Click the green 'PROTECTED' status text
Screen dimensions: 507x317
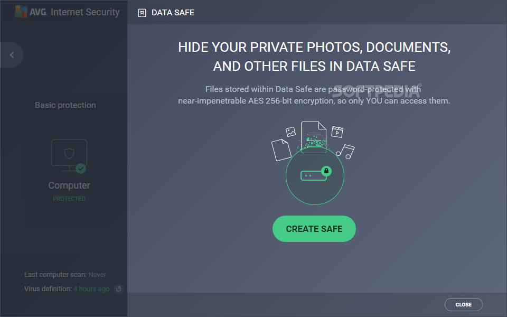[69, 199]
